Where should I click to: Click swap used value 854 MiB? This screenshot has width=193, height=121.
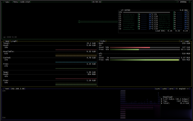91,74
